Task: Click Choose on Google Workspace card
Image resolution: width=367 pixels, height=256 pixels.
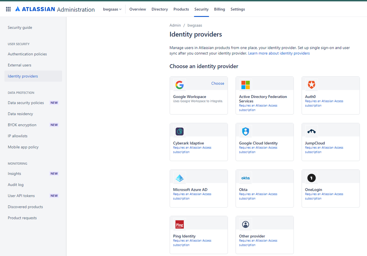Action: pos(218,83)
